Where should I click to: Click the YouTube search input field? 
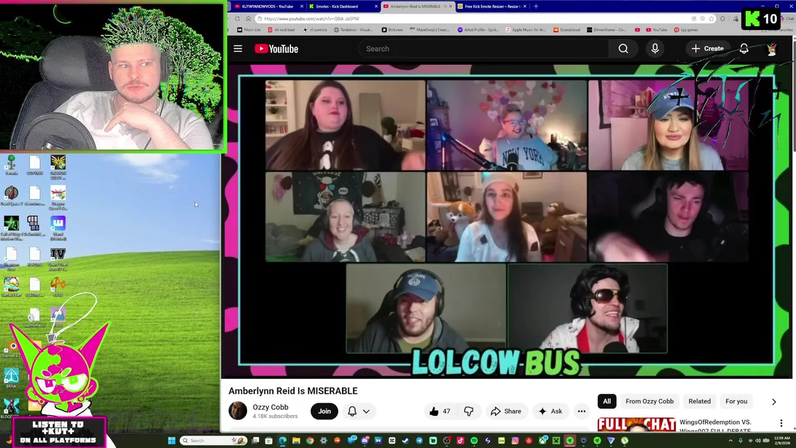483,49
